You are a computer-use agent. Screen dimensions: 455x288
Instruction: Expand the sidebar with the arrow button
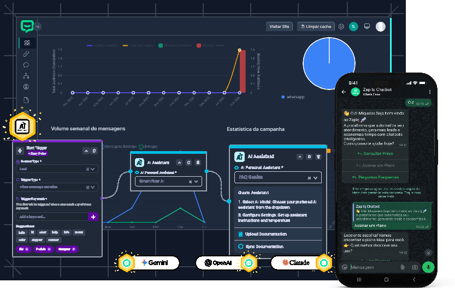point(38,26)
